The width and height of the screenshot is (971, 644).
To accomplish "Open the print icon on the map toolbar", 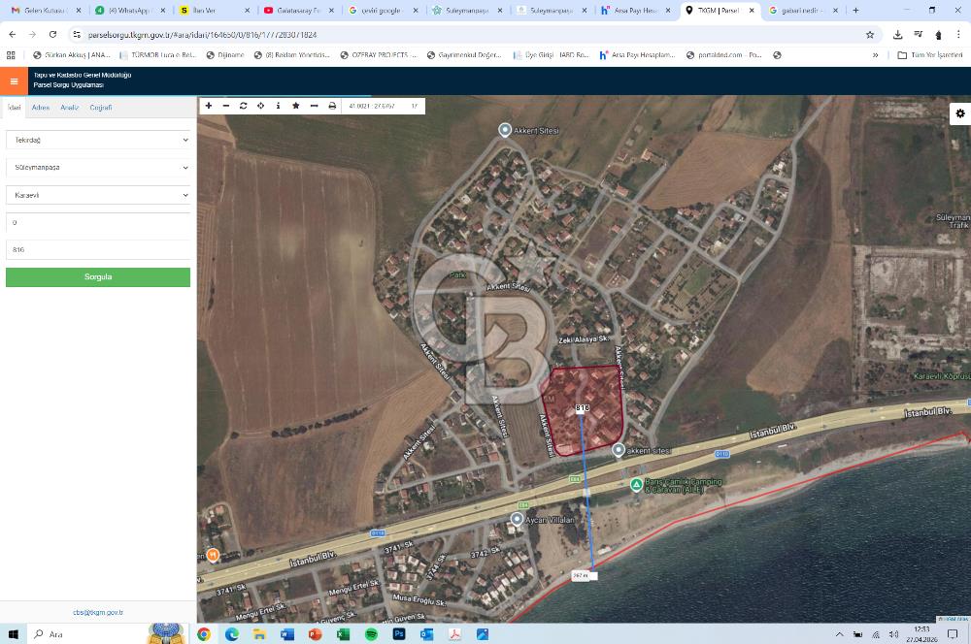I will [332, 105].
